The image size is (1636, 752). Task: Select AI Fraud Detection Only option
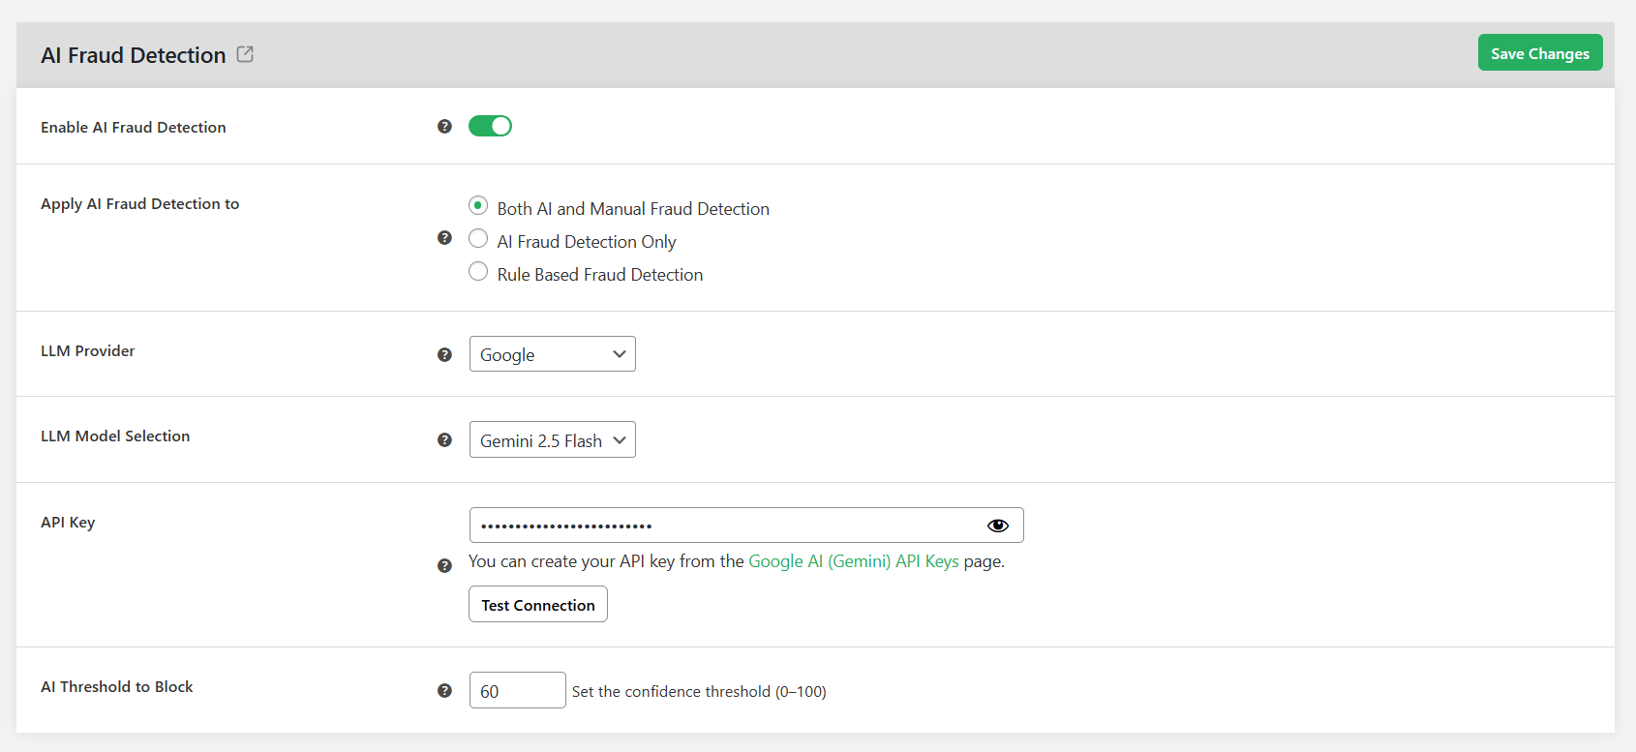(478, 238)
